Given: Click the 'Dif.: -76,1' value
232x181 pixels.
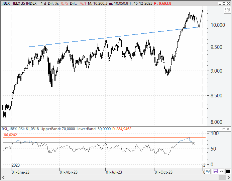Looking at the screenshot, I should (78, 3).
